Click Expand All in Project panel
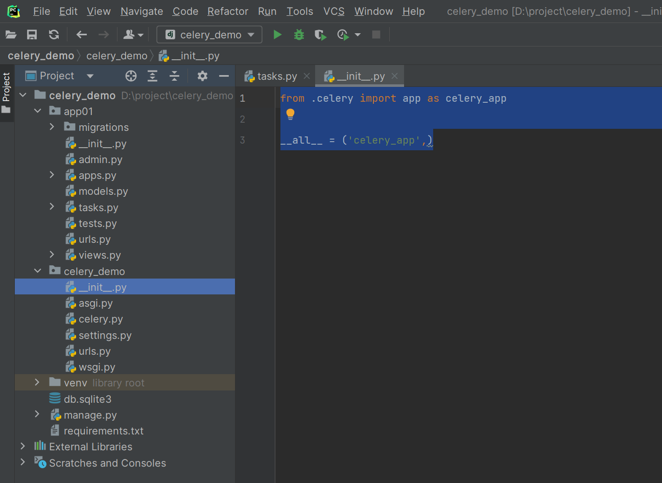Viewport: 662px width, 483px height. (152, 76)
